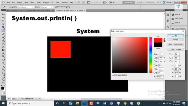Select the Horizontal Type tool
Screen dimensions: 188x106
(3, 63)
